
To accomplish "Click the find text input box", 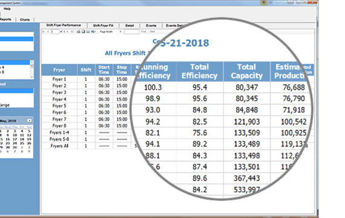I will coord(131,31).
